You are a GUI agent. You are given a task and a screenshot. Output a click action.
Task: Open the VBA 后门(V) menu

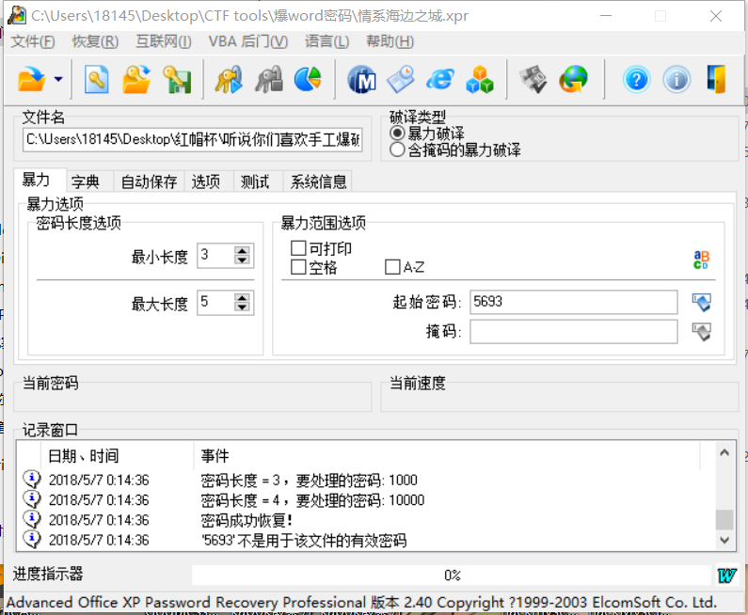[248, 41]
